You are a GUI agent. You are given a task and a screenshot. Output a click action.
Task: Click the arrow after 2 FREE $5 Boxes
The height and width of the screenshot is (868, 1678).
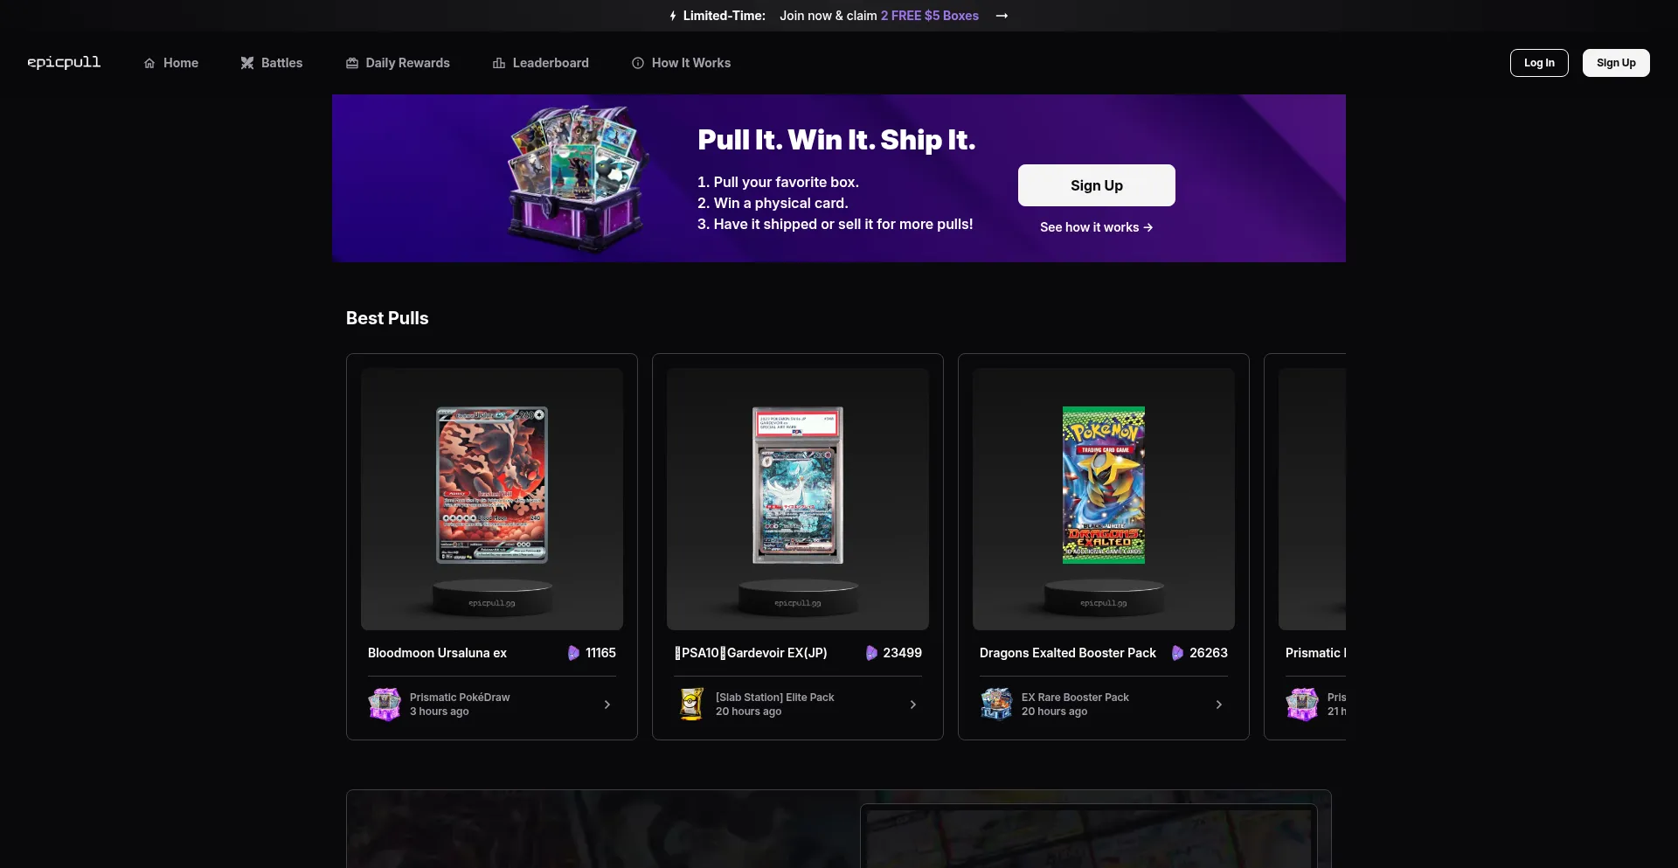pyautogui.click(x=1002, y=16)
